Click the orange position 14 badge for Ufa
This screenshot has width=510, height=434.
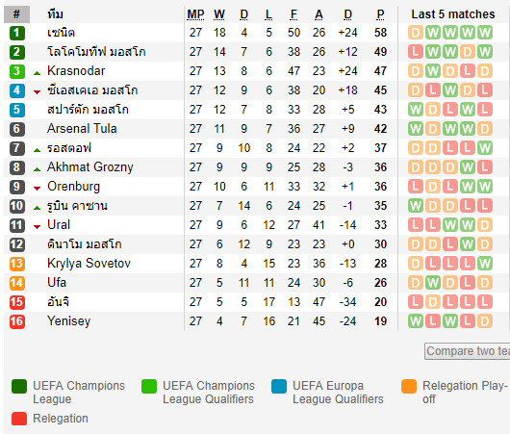pyautogui.click(x=17, y=283)
